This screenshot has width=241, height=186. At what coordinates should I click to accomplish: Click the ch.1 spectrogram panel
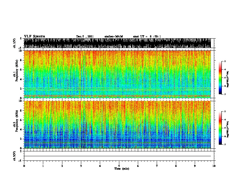[117, 74]
